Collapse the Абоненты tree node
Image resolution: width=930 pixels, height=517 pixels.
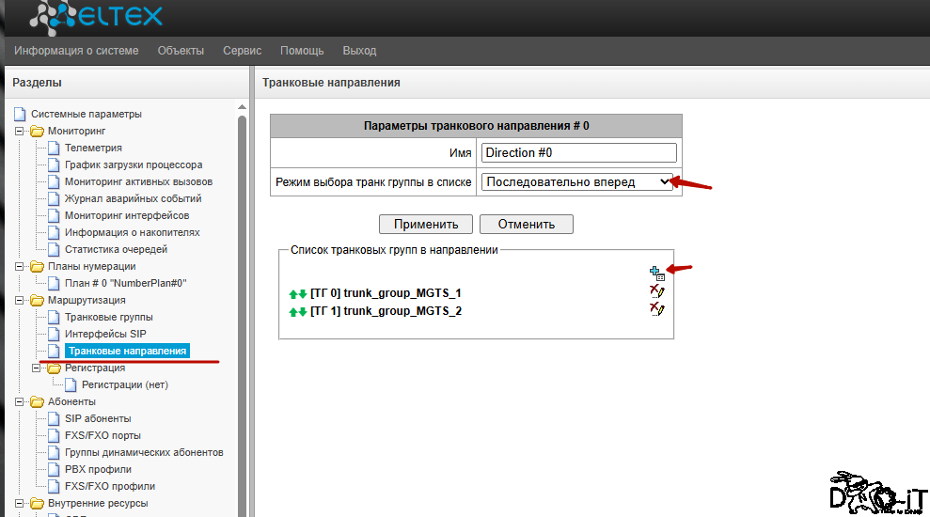point(20,402)
